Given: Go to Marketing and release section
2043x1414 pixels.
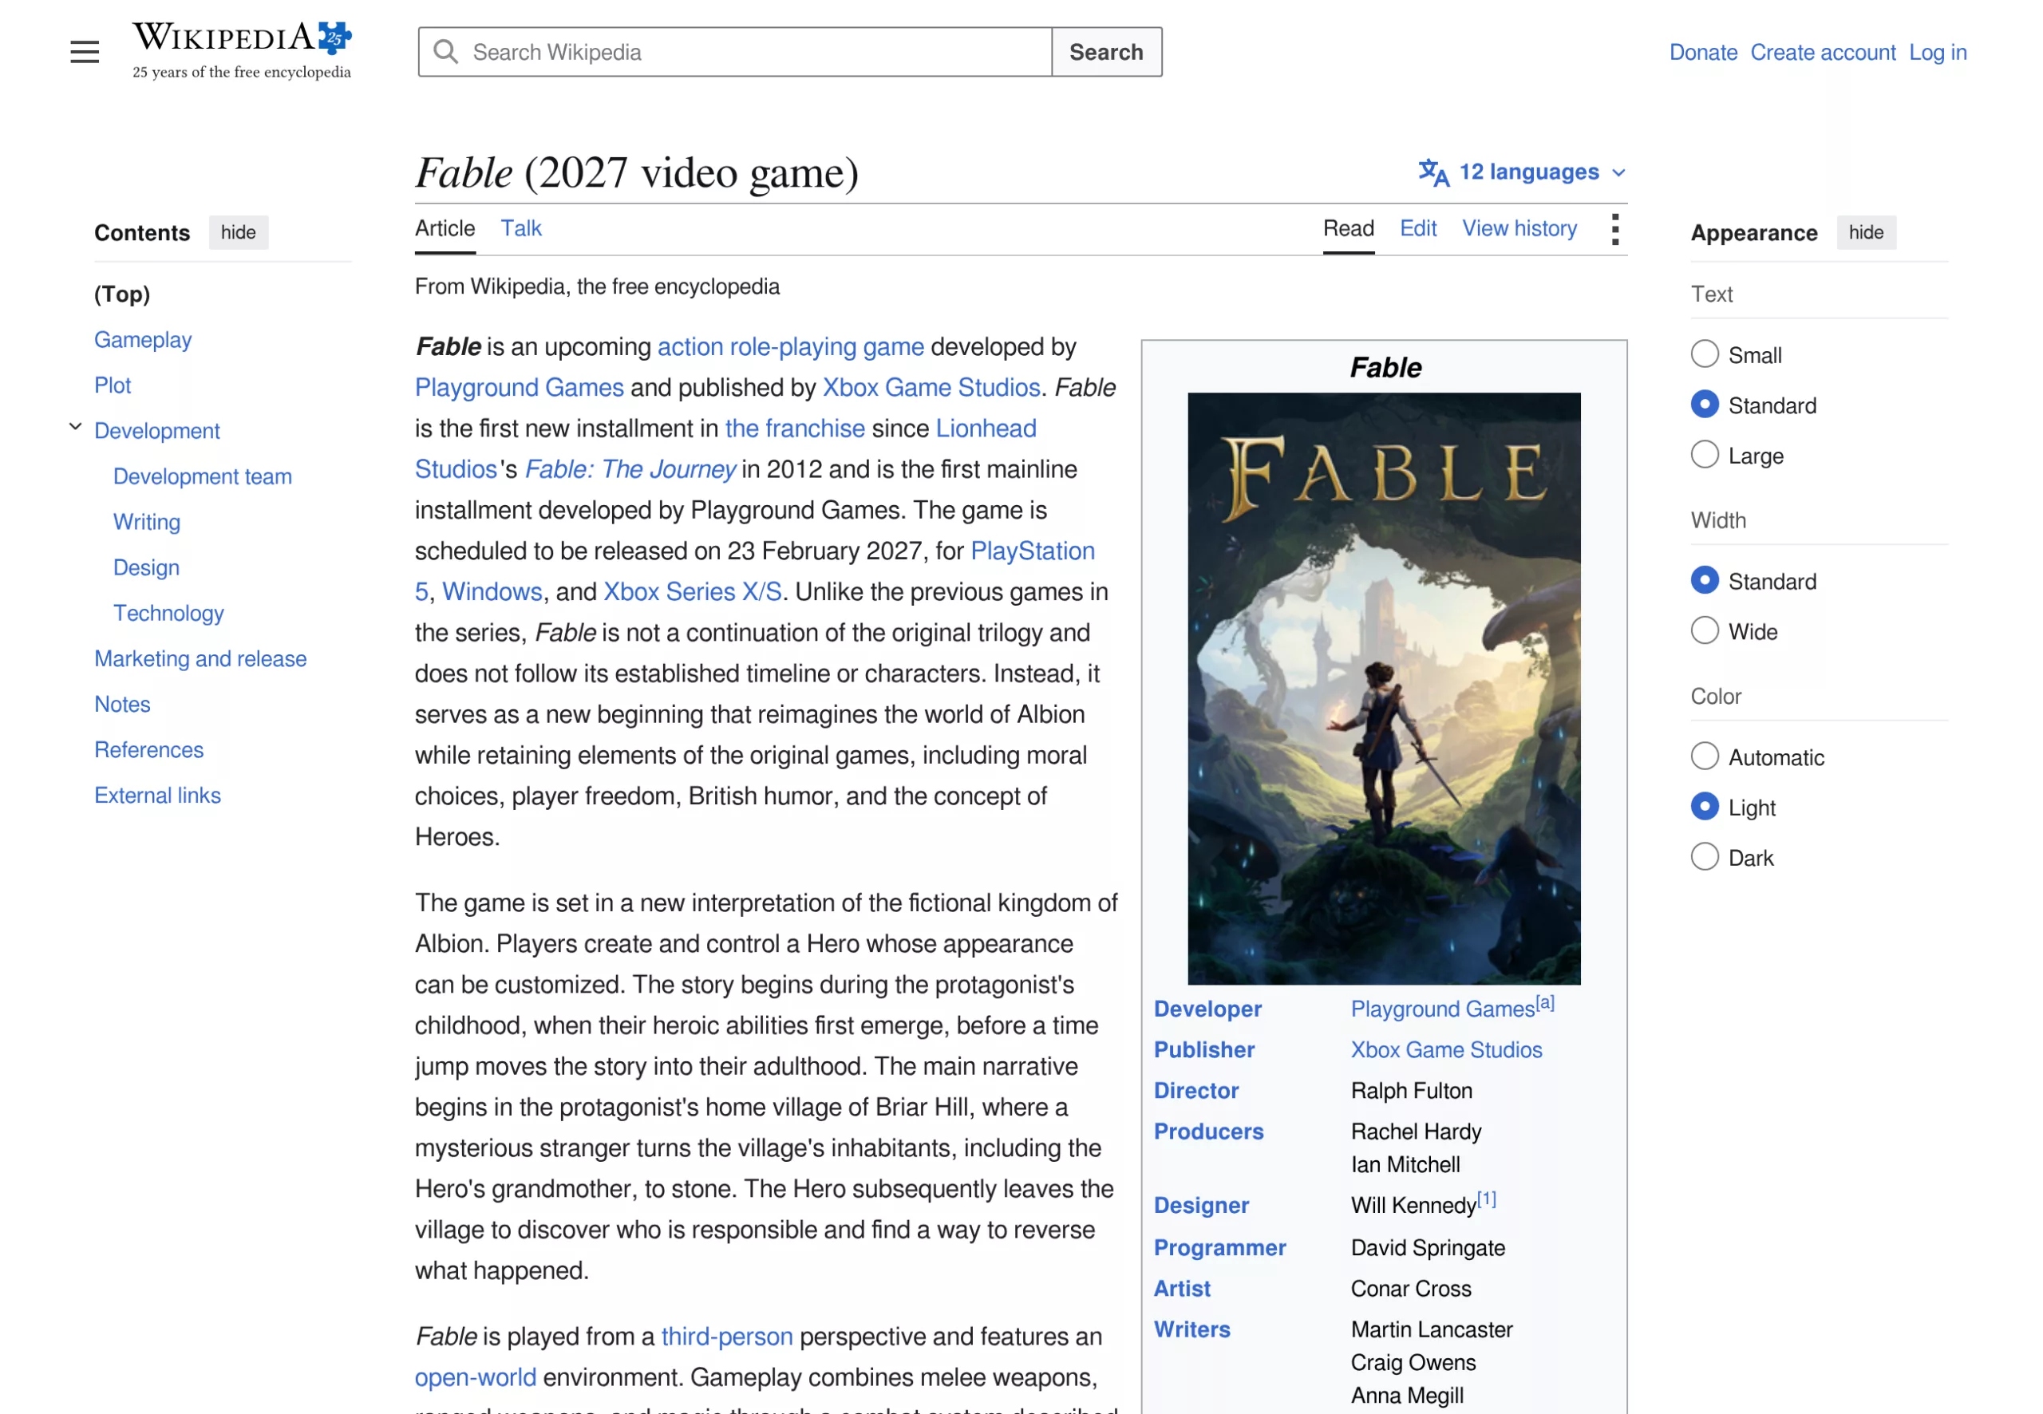Looking at the screenshot, I should click(200, 658).
